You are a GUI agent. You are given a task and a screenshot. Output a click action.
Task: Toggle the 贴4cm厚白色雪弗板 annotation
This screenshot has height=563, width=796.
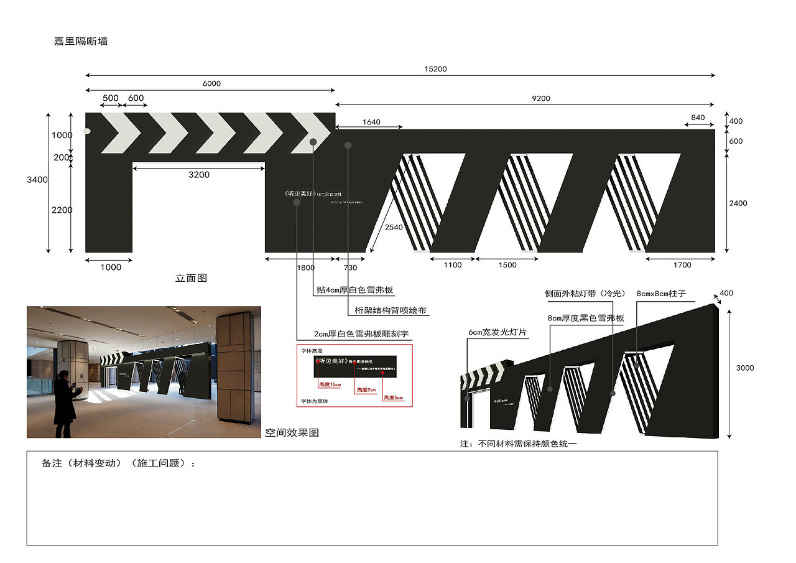click(355, 289)
